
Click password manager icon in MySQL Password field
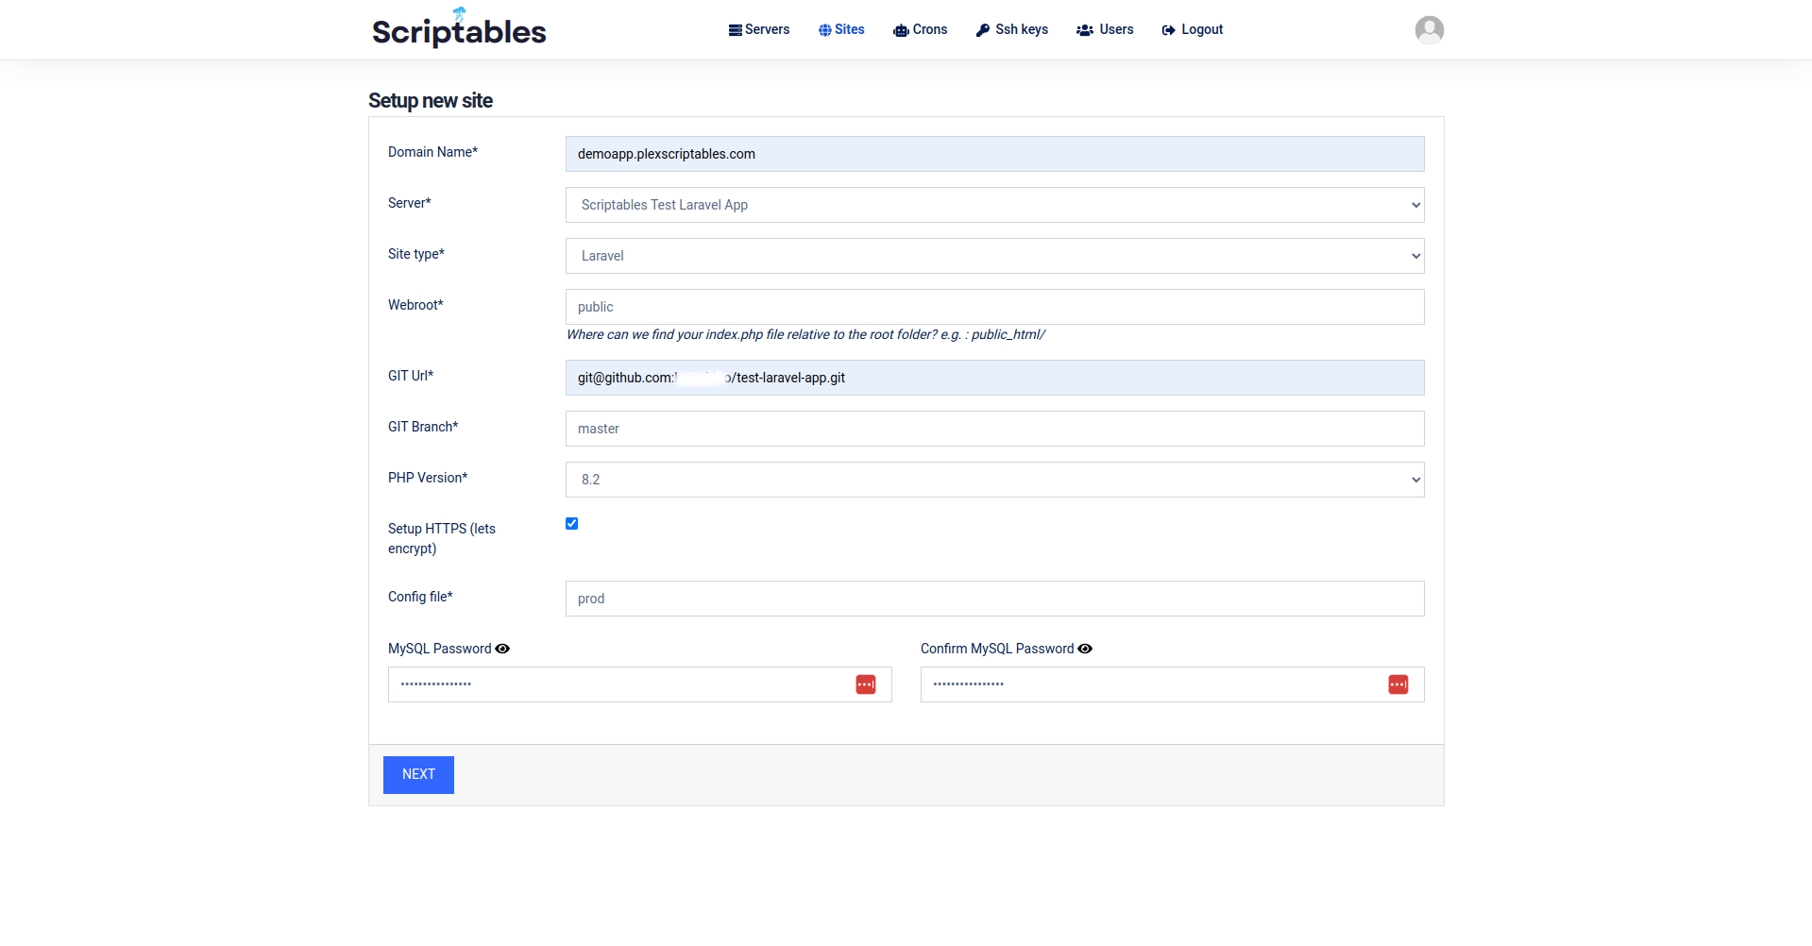coord(865,684)
